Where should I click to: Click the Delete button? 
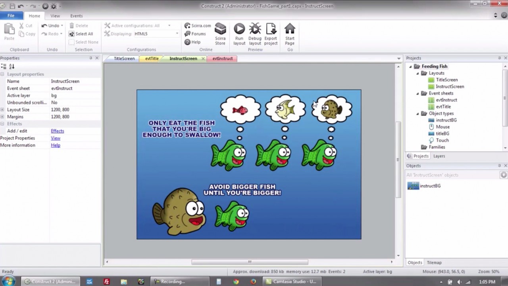pyautogui.click(x=79, y=25)
